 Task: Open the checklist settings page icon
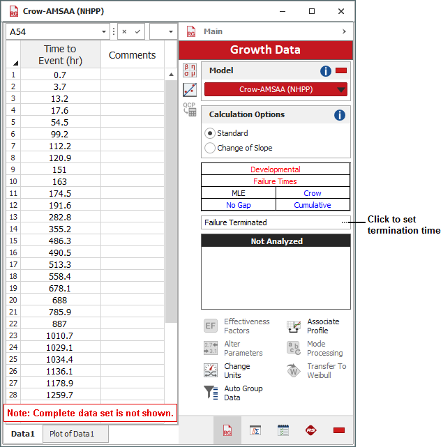pyautogui.click(x=283, y=430)
